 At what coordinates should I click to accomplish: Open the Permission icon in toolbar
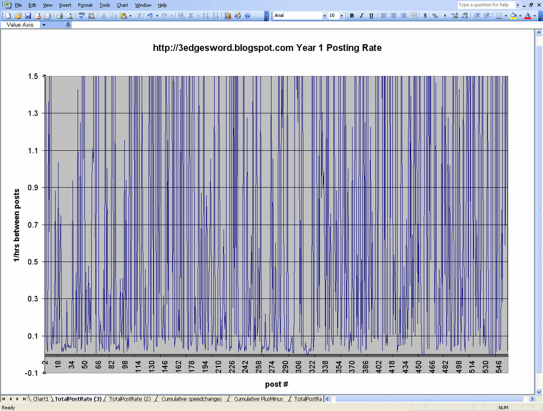[38, 15]
